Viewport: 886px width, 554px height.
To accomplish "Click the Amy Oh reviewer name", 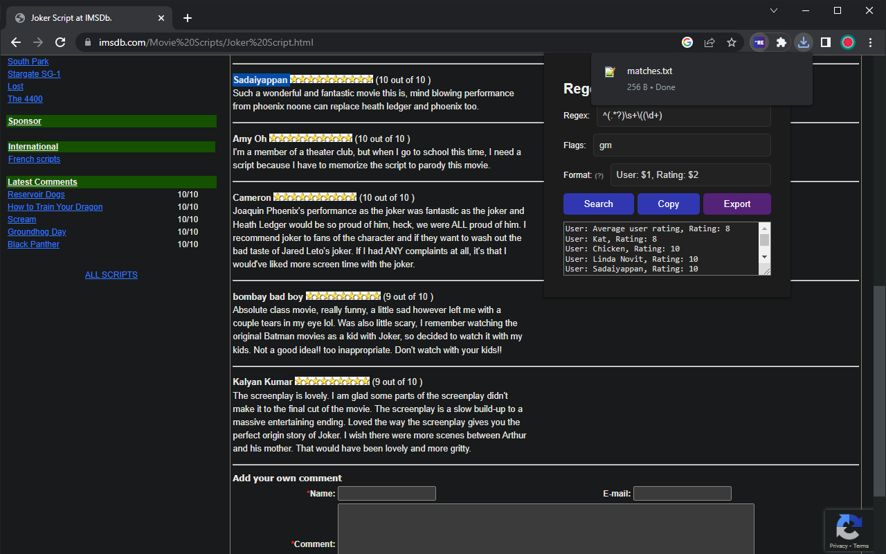I will pos(250,138).
